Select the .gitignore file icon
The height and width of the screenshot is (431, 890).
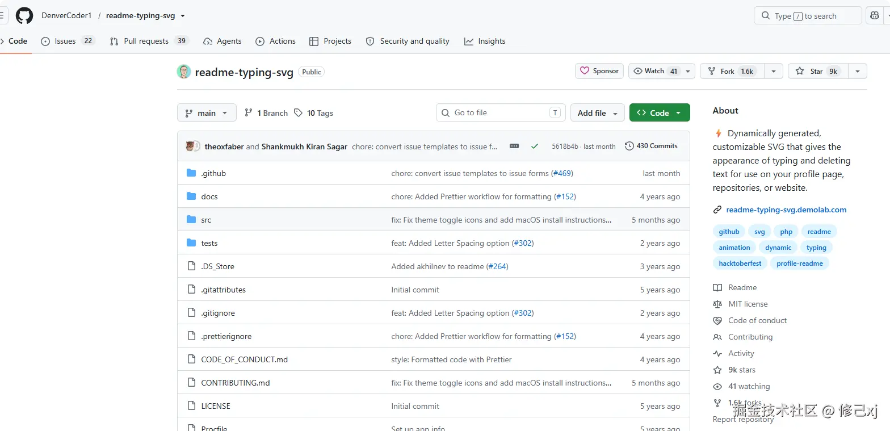click(191, 313)
